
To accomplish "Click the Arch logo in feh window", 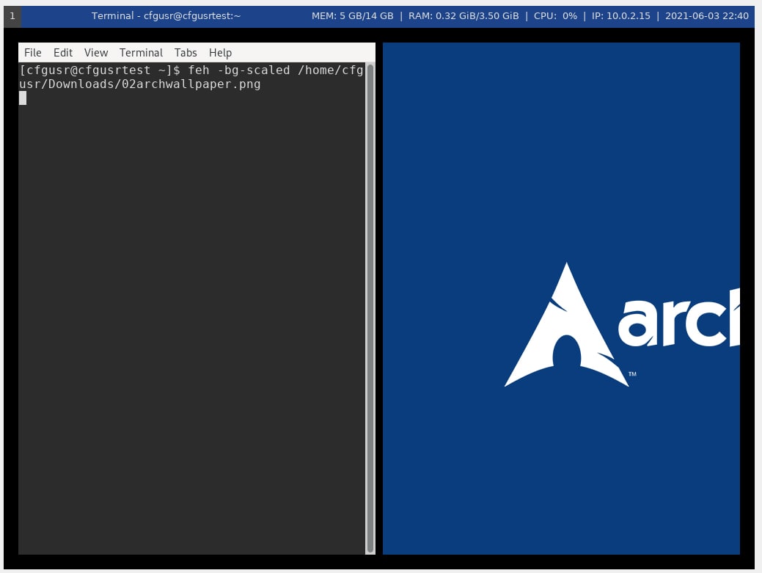I will [x=567, y=325].
